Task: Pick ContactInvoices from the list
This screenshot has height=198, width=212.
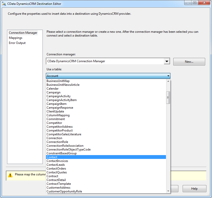Action: (x=57, y=161)
